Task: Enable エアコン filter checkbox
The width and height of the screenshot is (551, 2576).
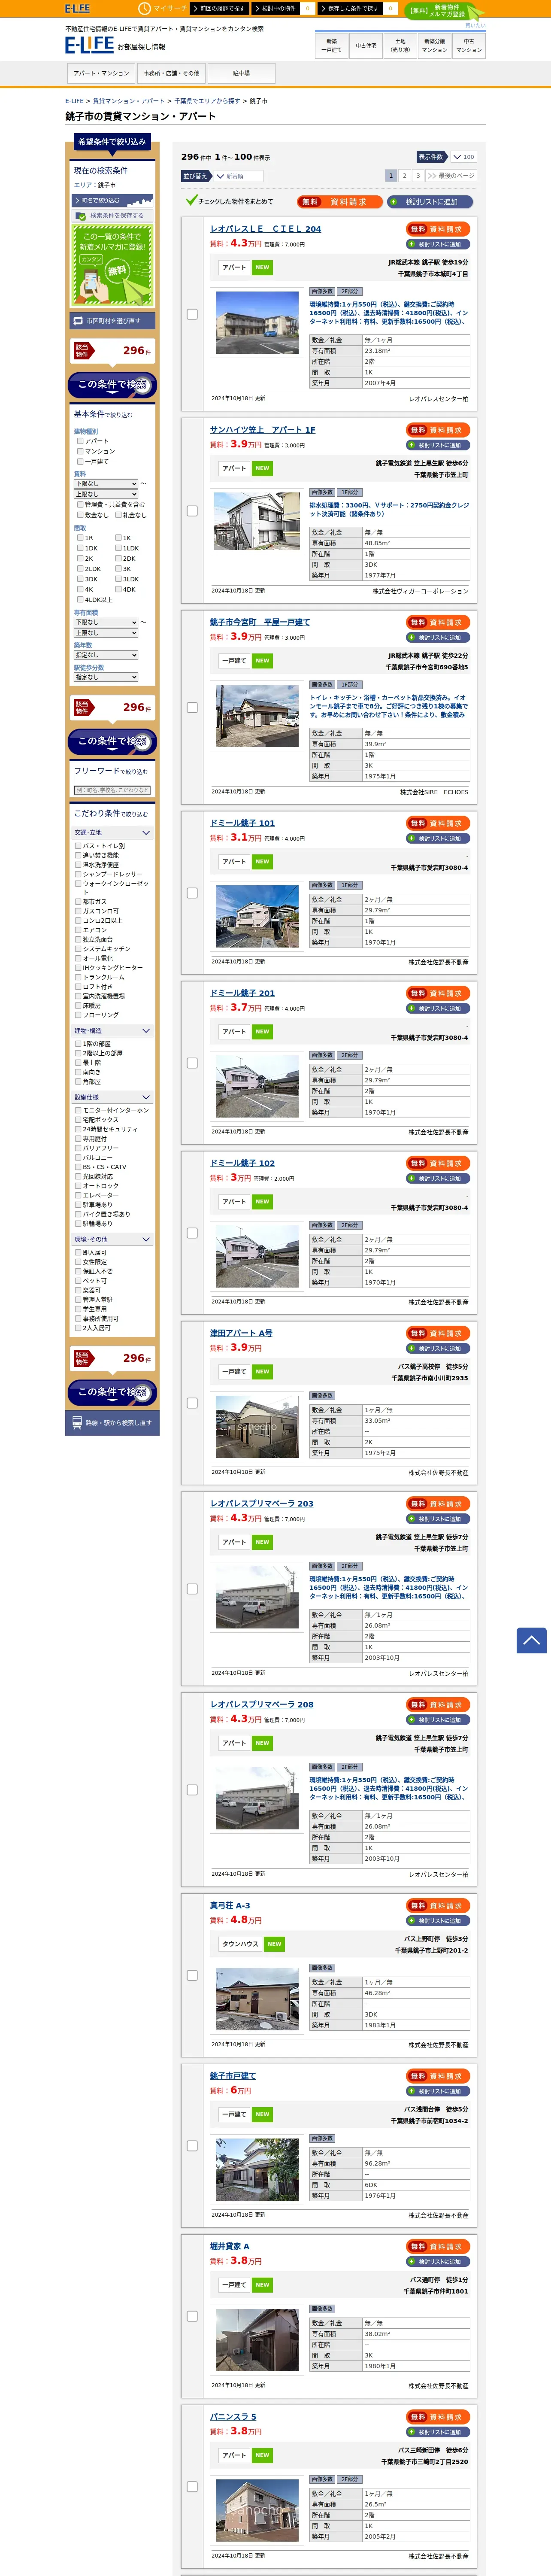Action: pos(78,930)
